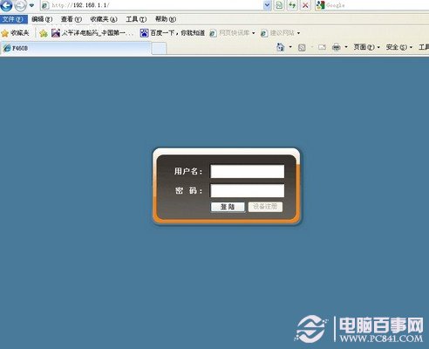Click the RSS feeds icon
The height and width of the screenshot is (349, 429).
[x=302, y=47]
